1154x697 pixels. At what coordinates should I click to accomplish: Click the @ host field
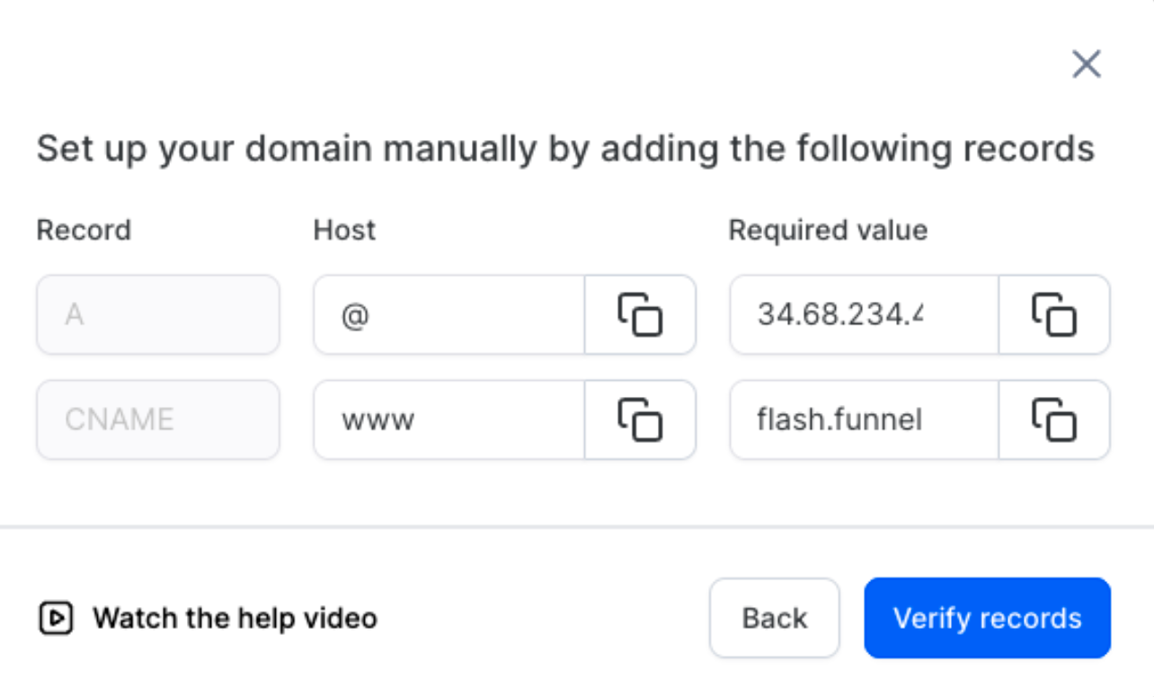(449, 314)
